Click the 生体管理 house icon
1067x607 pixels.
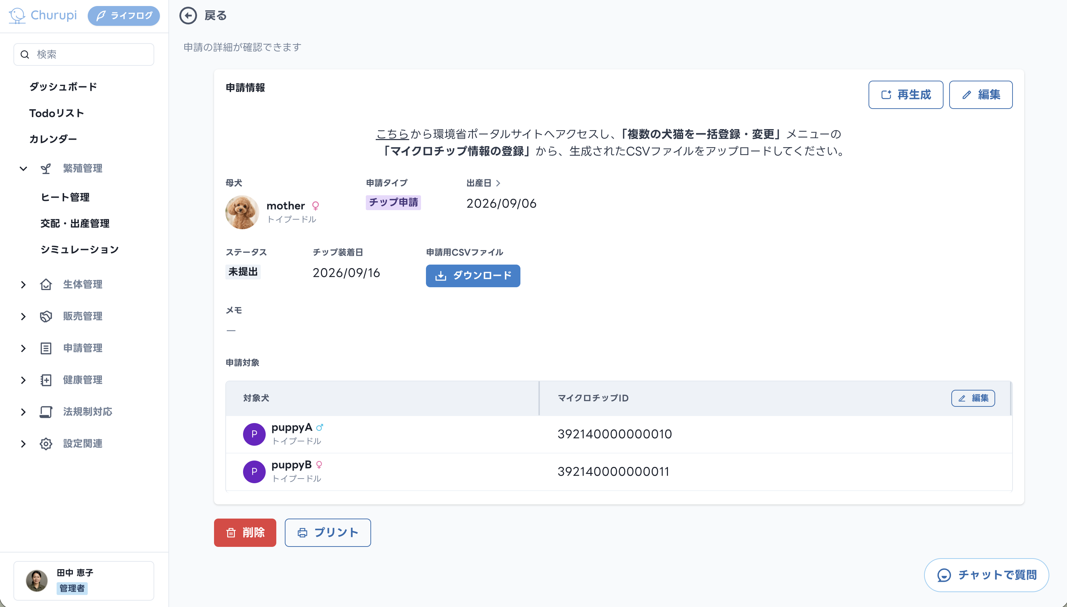46,284
